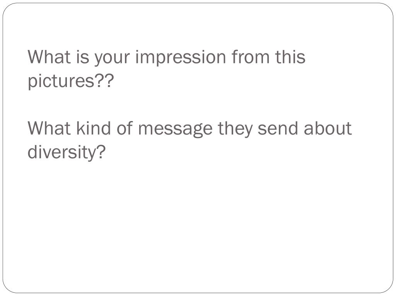Click the word "from" in first line
Screen dimensions: 396x297
(x=250, y=57)
